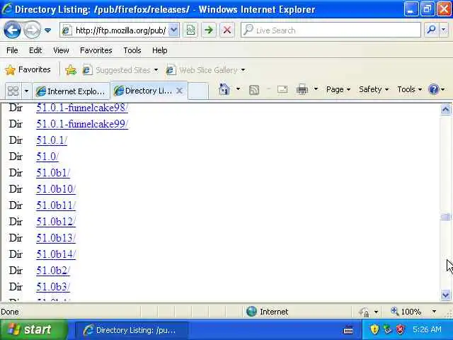Open the 51.0.1-funnelcake98/ directory link
Image resolution: width=453 pixels, height=340 pixels.
tap(82, 108)
